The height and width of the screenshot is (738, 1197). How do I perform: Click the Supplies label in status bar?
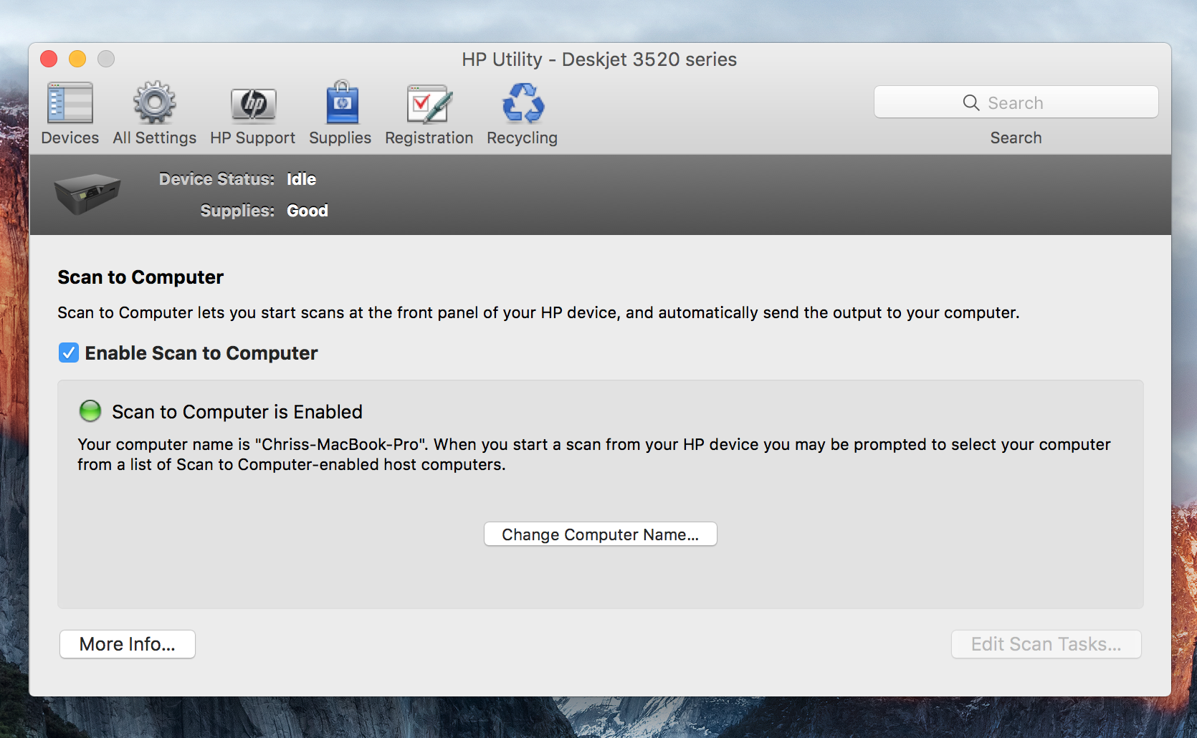pos(237,211)
